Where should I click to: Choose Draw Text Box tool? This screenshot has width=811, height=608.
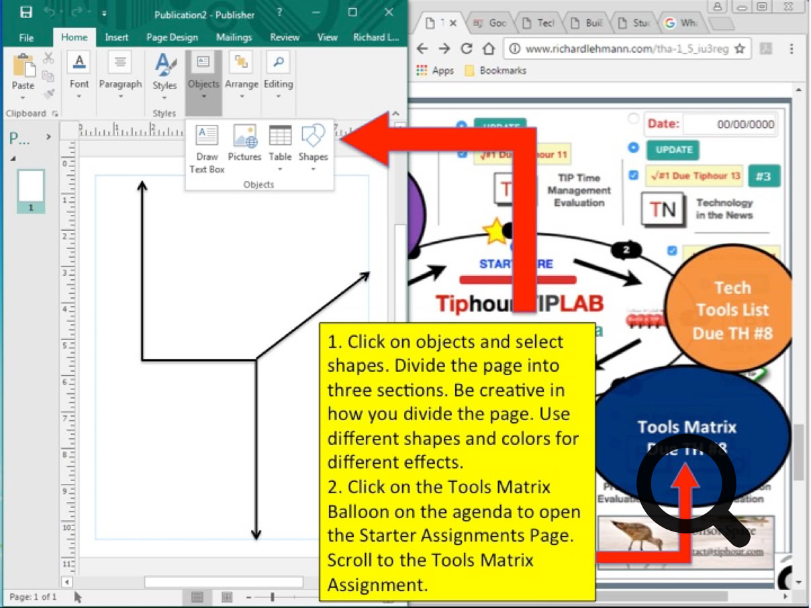207,149
